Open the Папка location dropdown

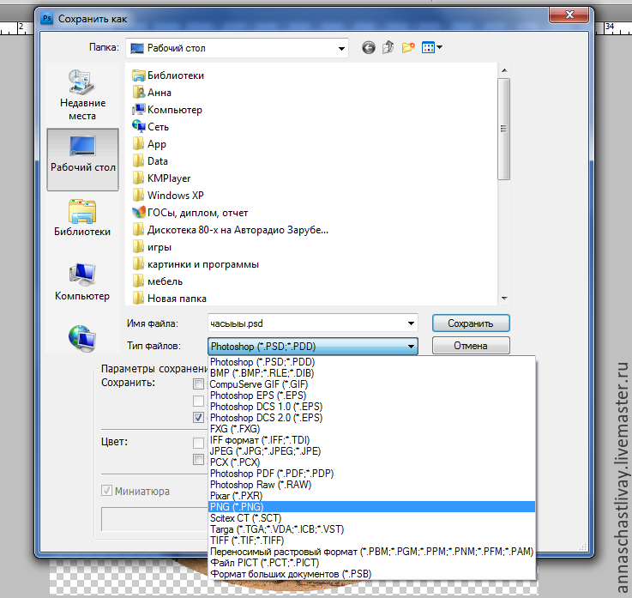pos(237,48)
